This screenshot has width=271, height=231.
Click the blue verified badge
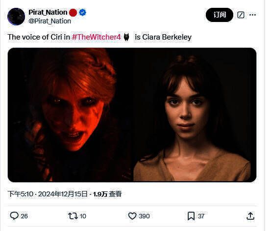pos(83,13)
